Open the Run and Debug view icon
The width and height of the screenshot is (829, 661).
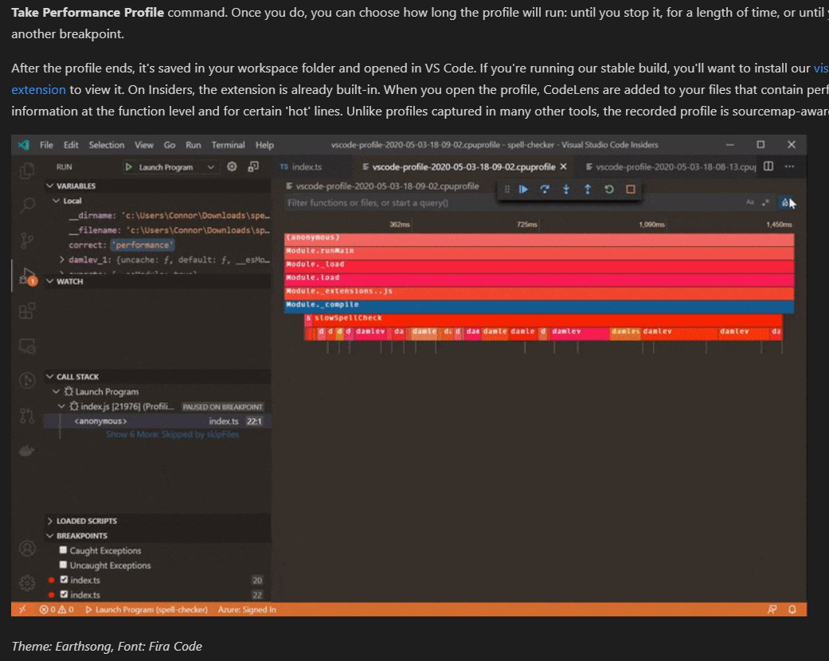[x=27, y=276]
